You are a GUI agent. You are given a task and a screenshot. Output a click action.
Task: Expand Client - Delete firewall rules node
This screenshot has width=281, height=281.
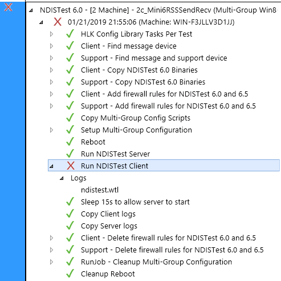pyautogui.click(x=51, y=238)
